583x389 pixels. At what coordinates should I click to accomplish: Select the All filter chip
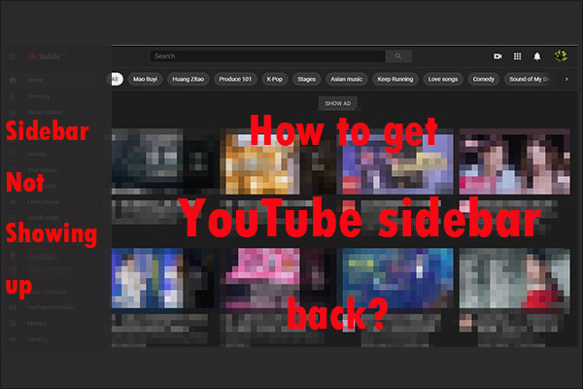116,79
